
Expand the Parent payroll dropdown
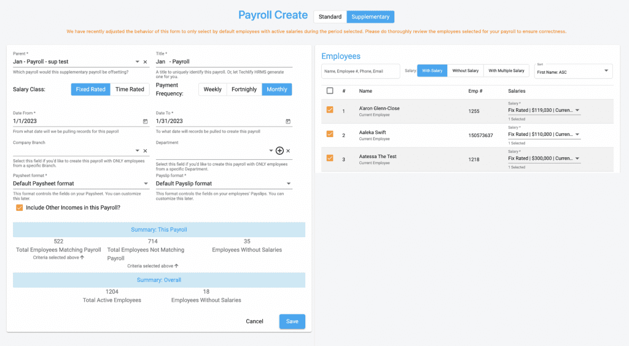[137, 62]
